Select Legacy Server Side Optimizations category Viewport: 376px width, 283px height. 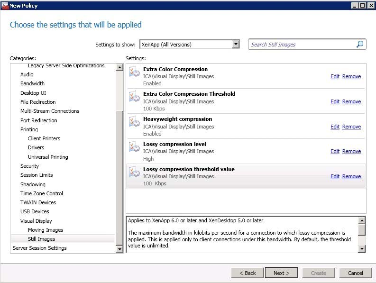(x=66, y=65)
